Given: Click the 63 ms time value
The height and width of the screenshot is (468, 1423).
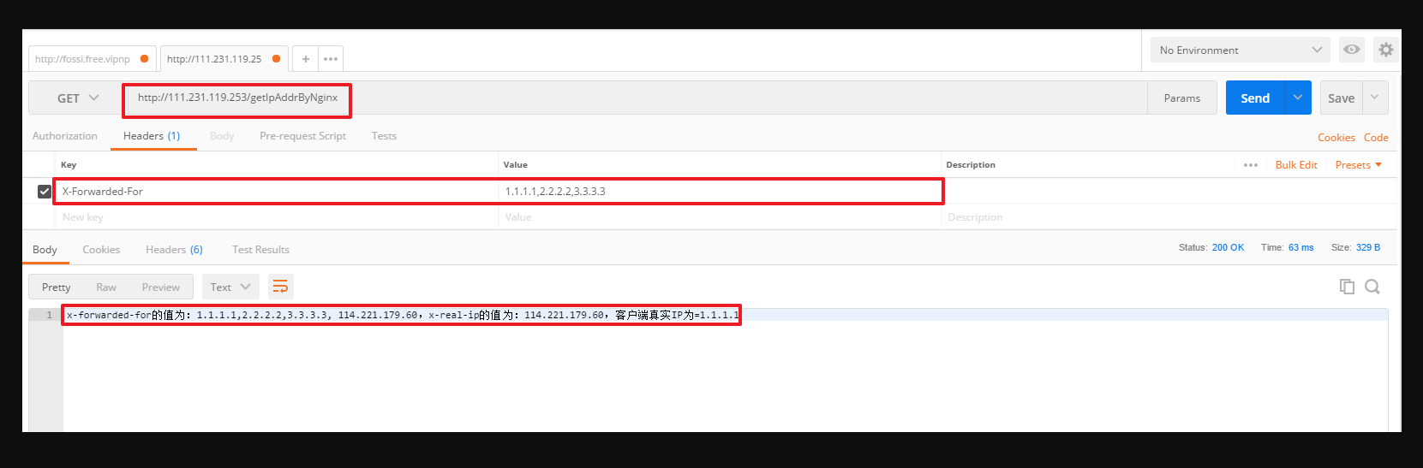Looking at the screenshot, I should coord(1300,247).
